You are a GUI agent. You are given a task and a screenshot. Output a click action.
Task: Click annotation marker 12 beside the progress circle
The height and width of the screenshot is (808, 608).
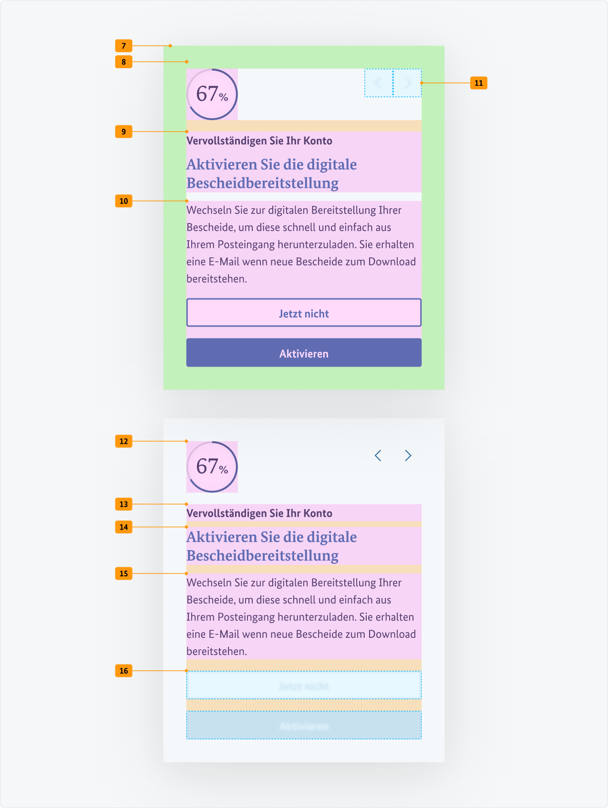(124, 441)
